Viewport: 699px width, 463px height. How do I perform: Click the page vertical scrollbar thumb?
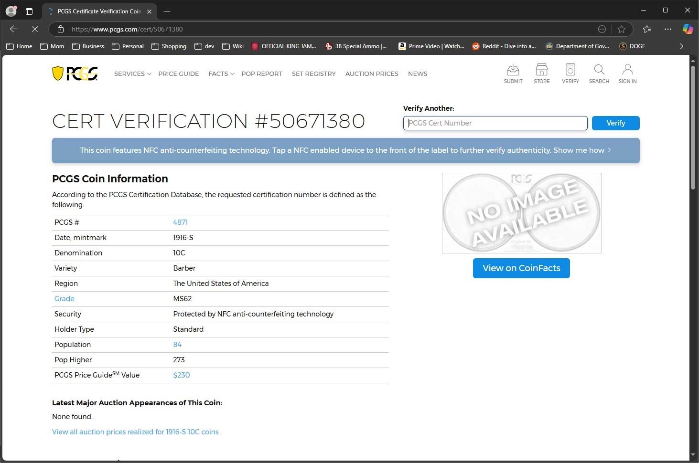click(x=693, y=128)
